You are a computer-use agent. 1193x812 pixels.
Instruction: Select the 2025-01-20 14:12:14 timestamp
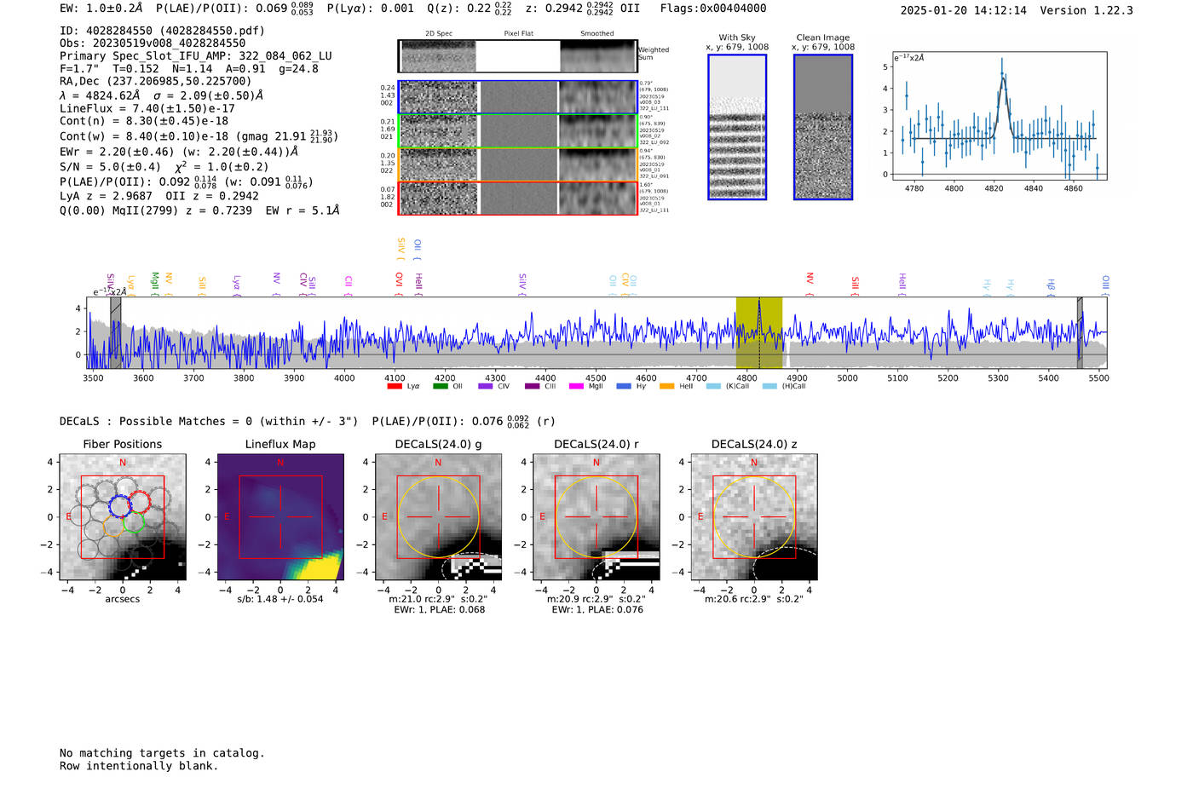tap(964, 10)
